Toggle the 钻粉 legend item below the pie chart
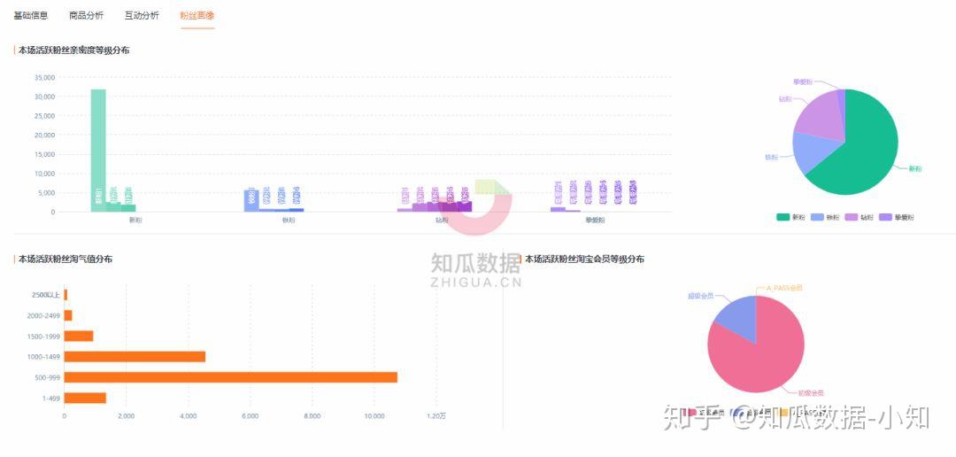 click(860, 217)
